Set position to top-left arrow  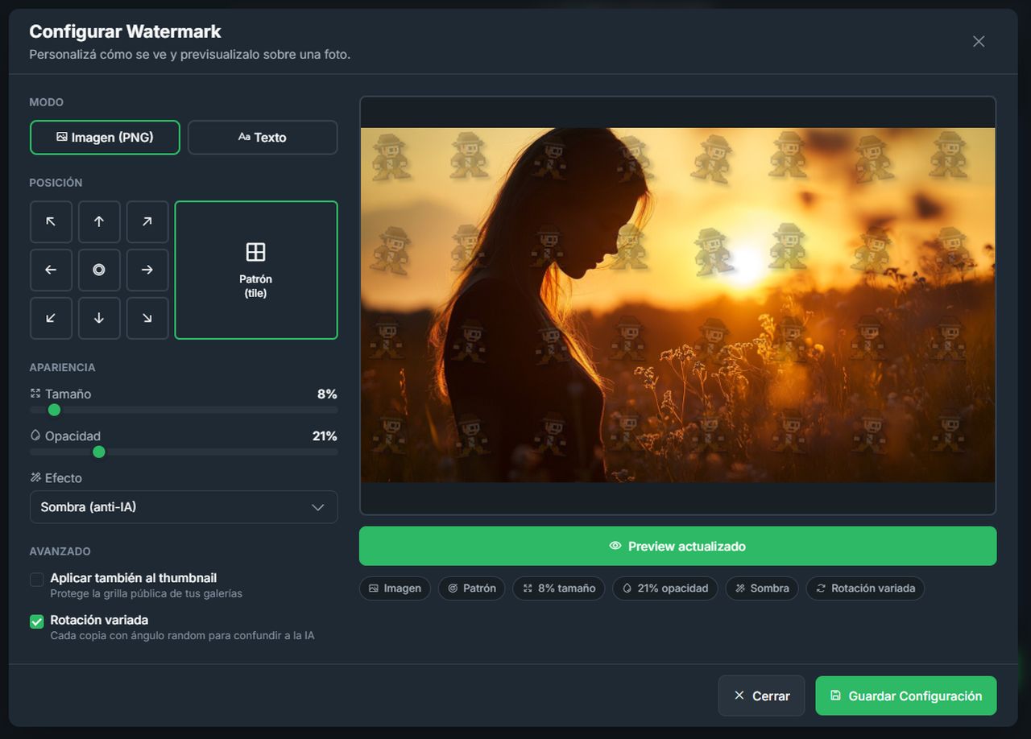[x=51, y=222]
